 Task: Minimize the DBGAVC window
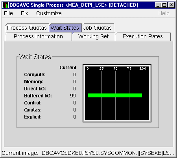158,5
